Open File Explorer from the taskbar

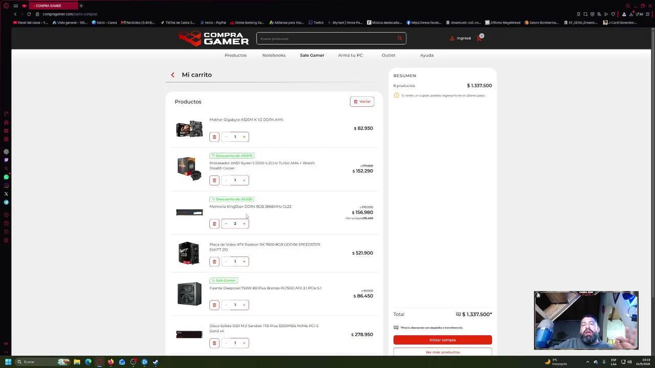pos(77,362)
